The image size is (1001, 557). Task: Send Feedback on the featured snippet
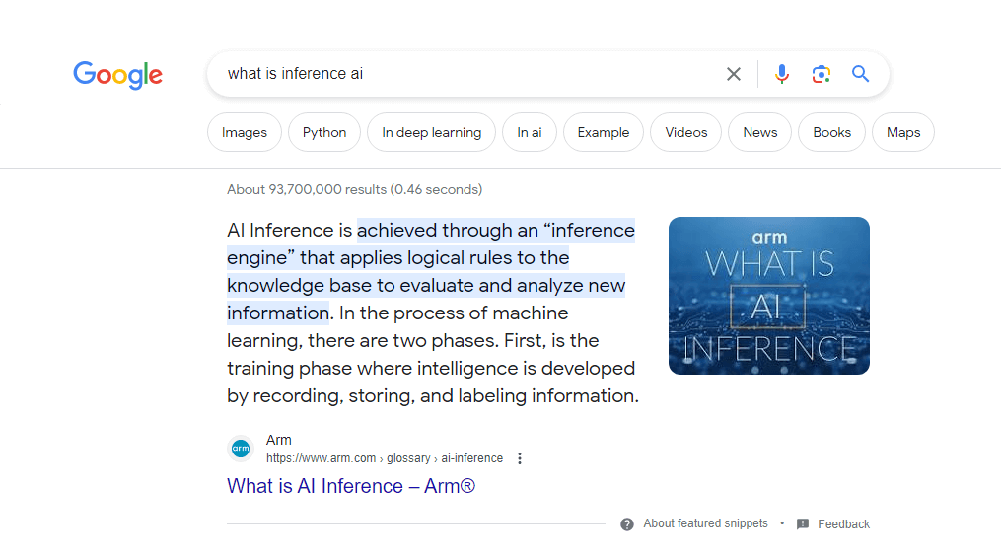[843, 523]
